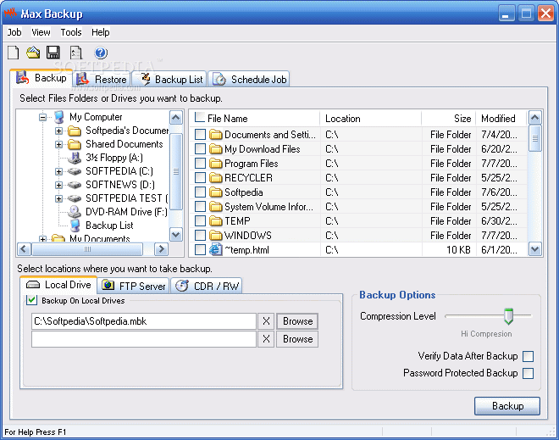
Task: Expand the SOFTPEDIA TEST drive node
Action: pyautogui.click(x=58, y=198)
